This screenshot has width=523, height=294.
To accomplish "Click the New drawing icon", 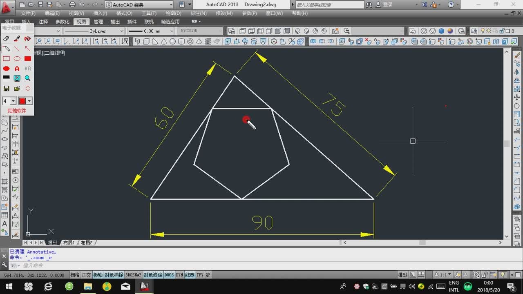I will point(22,5).
